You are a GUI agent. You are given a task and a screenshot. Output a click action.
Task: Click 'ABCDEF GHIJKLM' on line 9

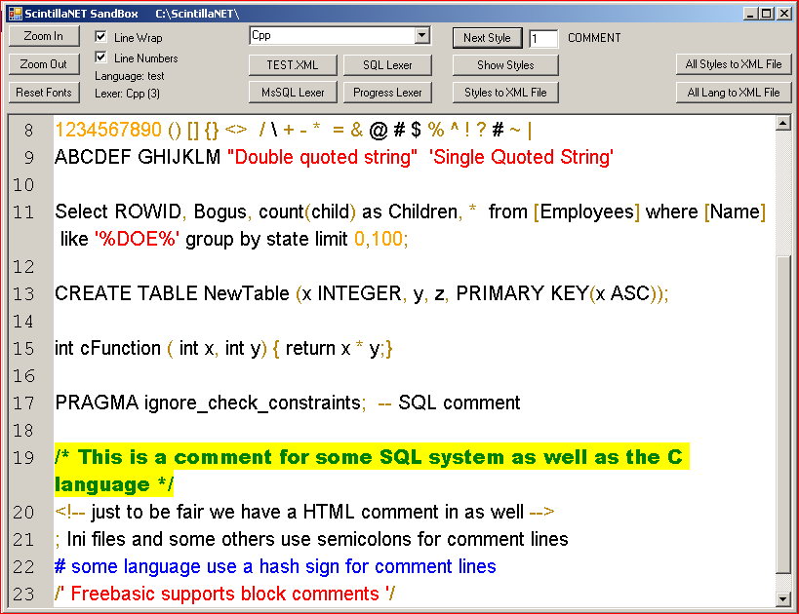pos(138,157)
